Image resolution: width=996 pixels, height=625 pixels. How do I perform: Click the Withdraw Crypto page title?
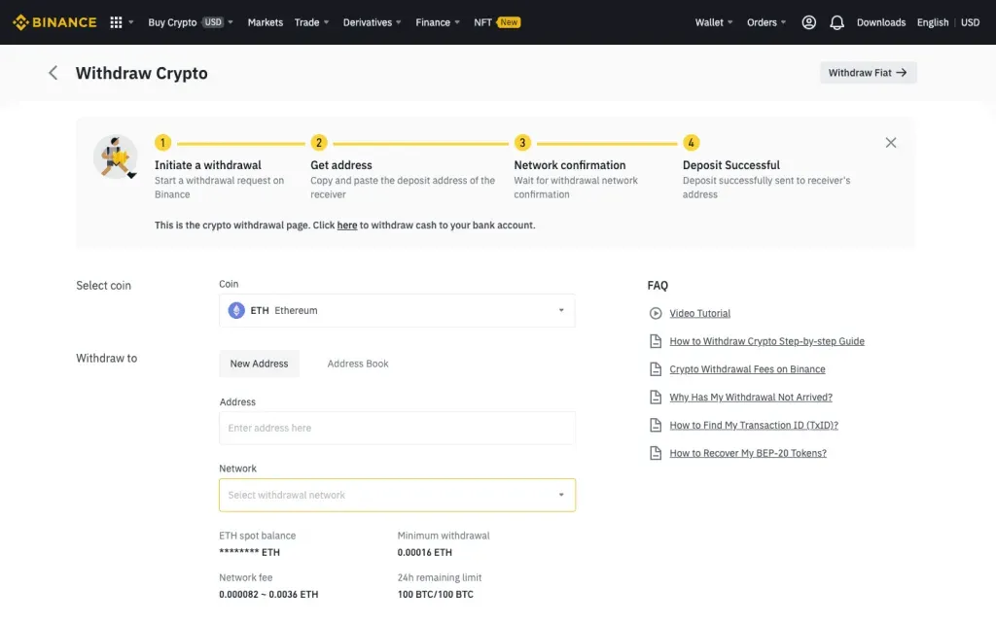pyautogui.click(x=142, y=73)
